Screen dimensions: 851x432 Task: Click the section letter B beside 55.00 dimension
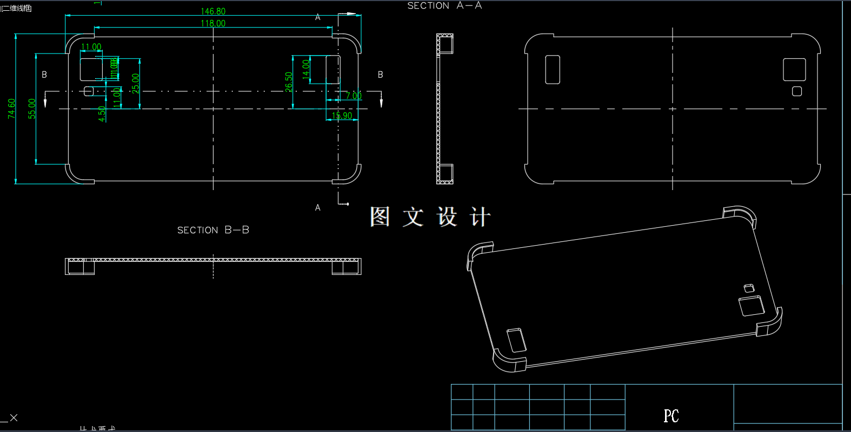tap(44, 75)
